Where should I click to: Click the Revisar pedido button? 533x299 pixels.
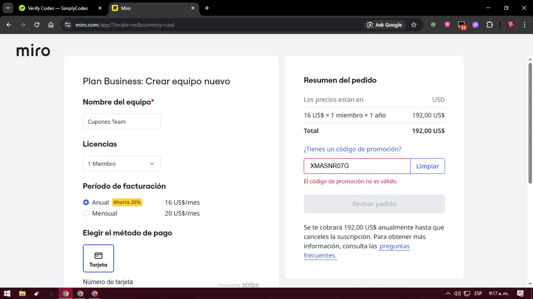coord(374,204)
